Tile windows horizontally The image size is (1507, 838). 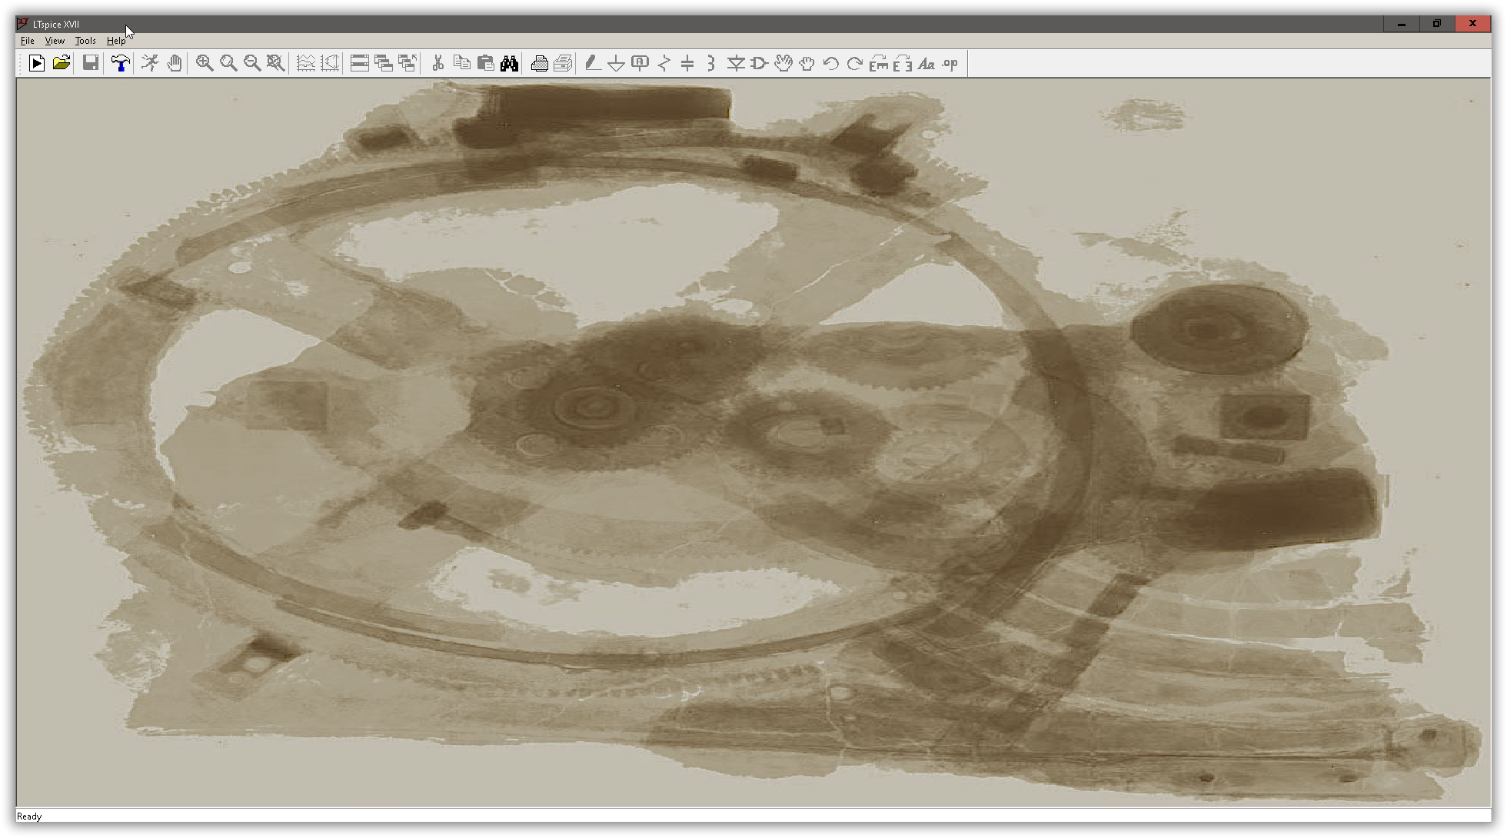[x=360, y=63]
